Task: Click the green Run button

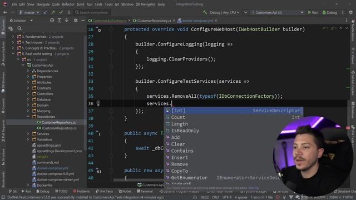Action: (x=313, y=12)
